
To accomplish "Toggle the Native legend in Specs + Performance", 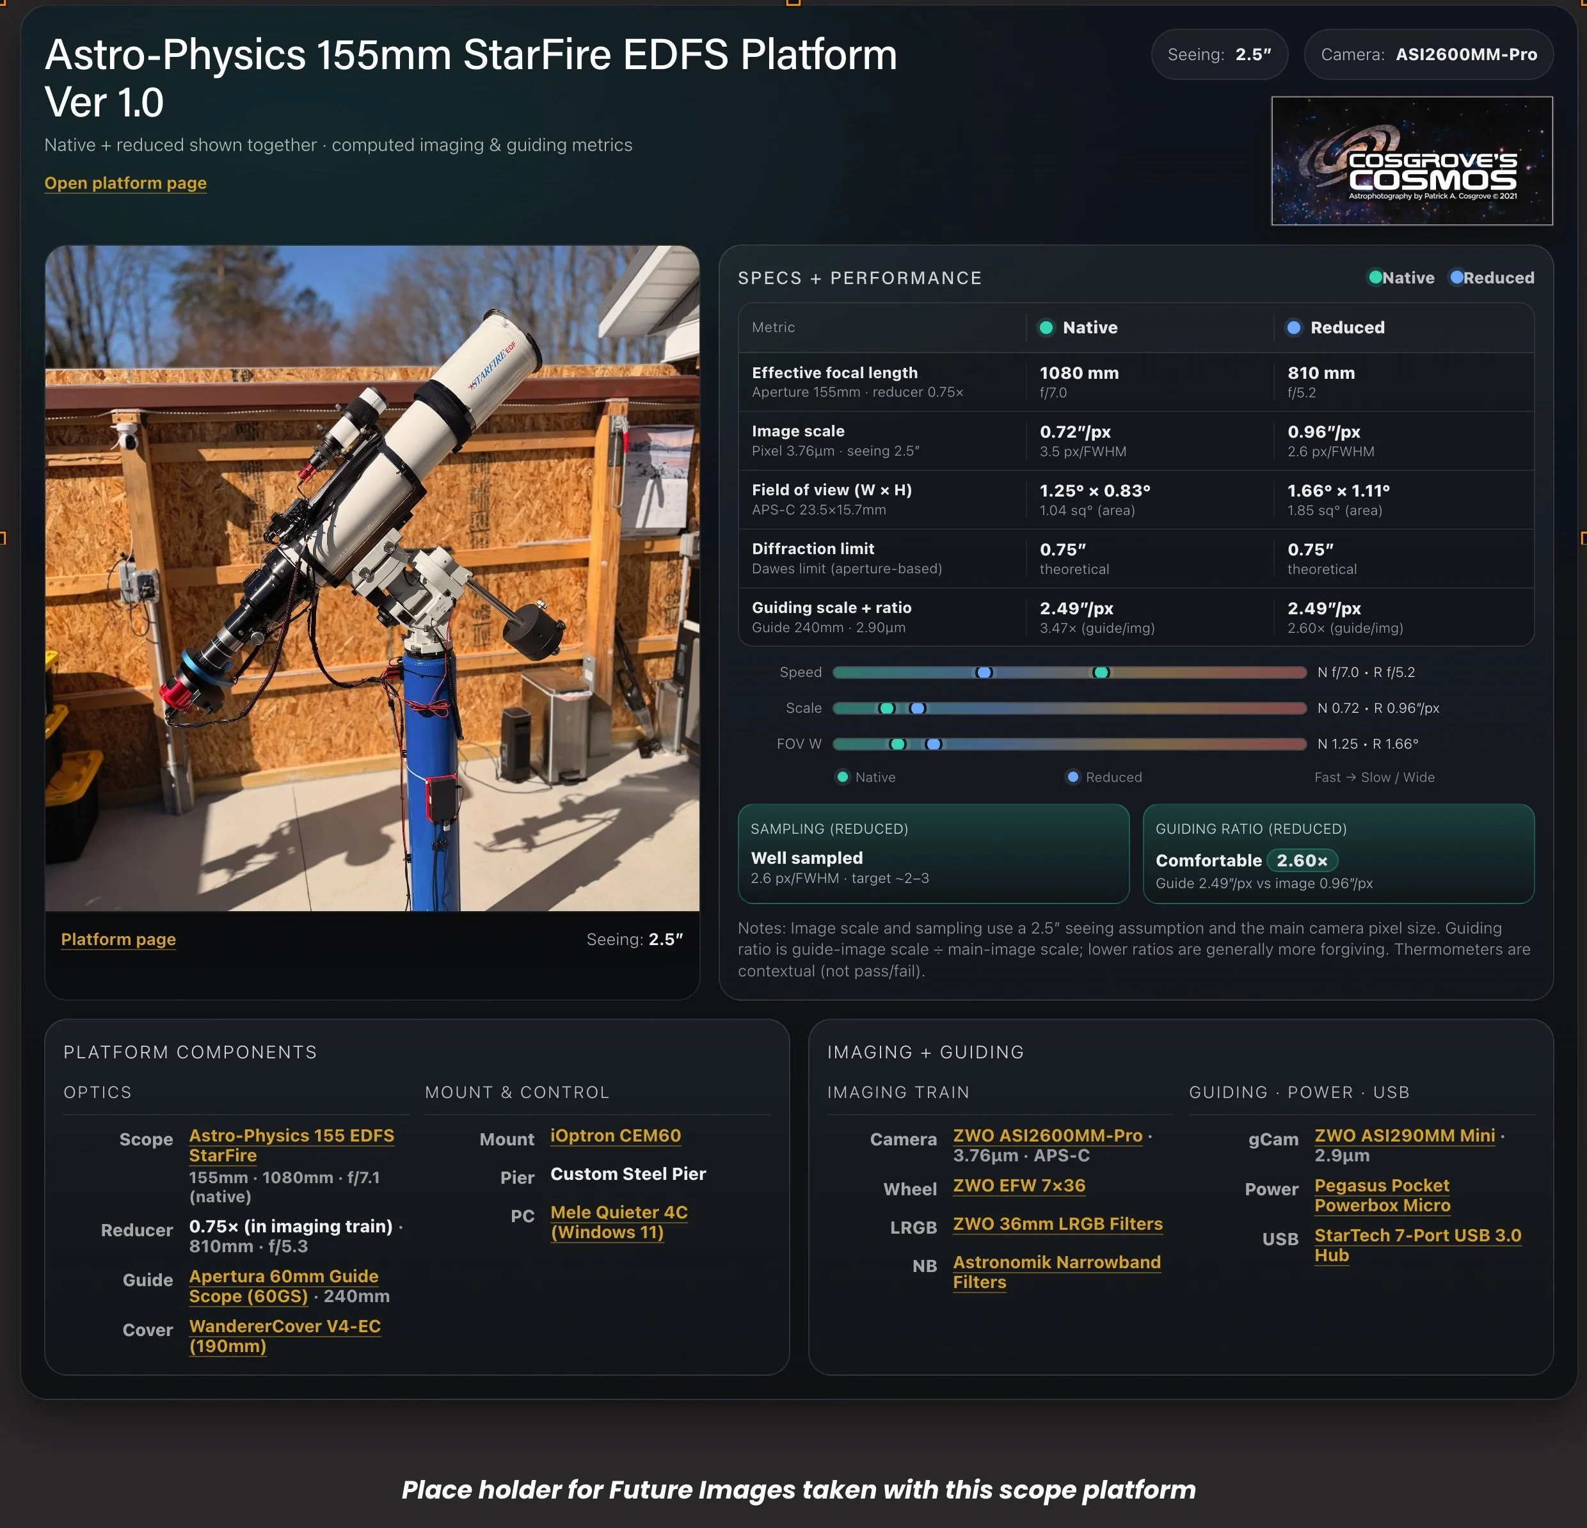I will coord(1400,278).
